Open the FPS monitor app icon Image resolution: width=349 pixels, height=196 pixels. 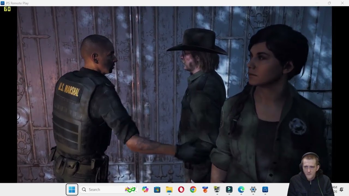coord(217,189)
